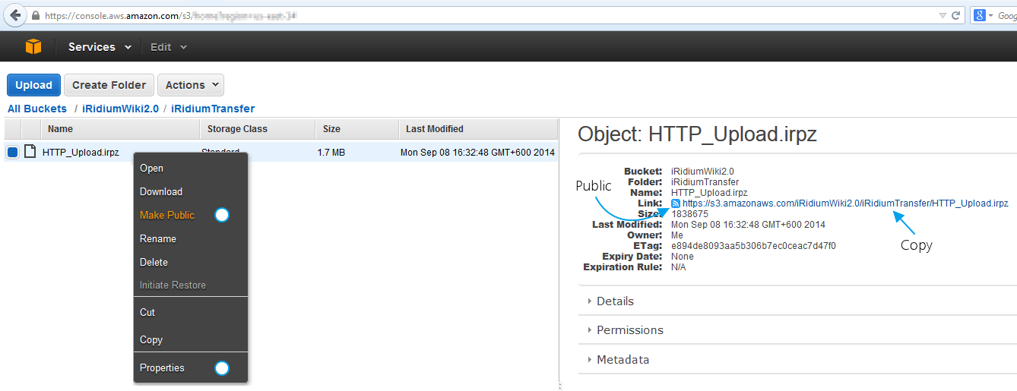Screen dimensions: 1017x391
Task: Sort by the Name column header
Action: (x=120, y=129)
